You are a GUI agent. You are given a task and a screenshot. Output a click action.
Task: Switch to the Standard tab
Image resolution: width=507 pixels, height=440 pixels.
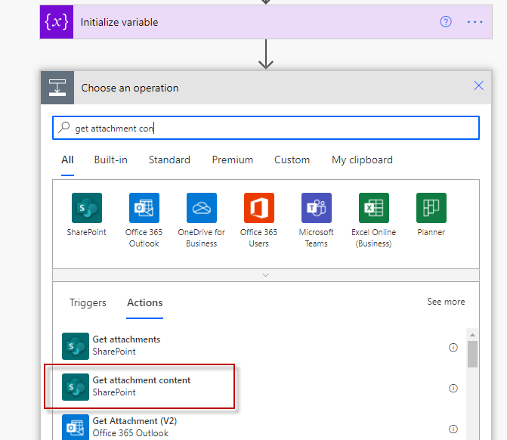pos(169,160)
